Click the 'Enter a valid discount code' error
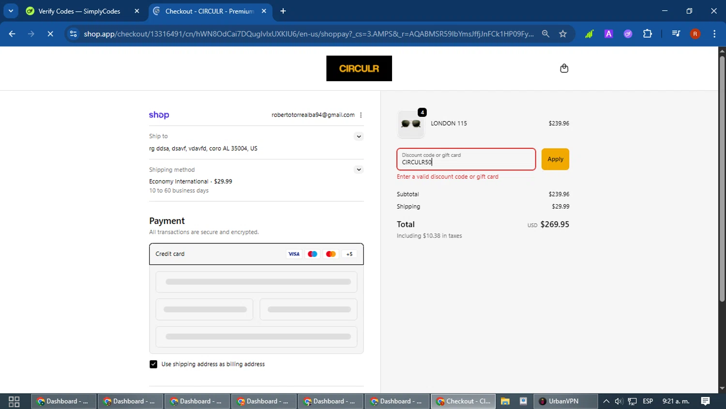The width and height of the screenshot is (726, 409). (x=447, y=177)
